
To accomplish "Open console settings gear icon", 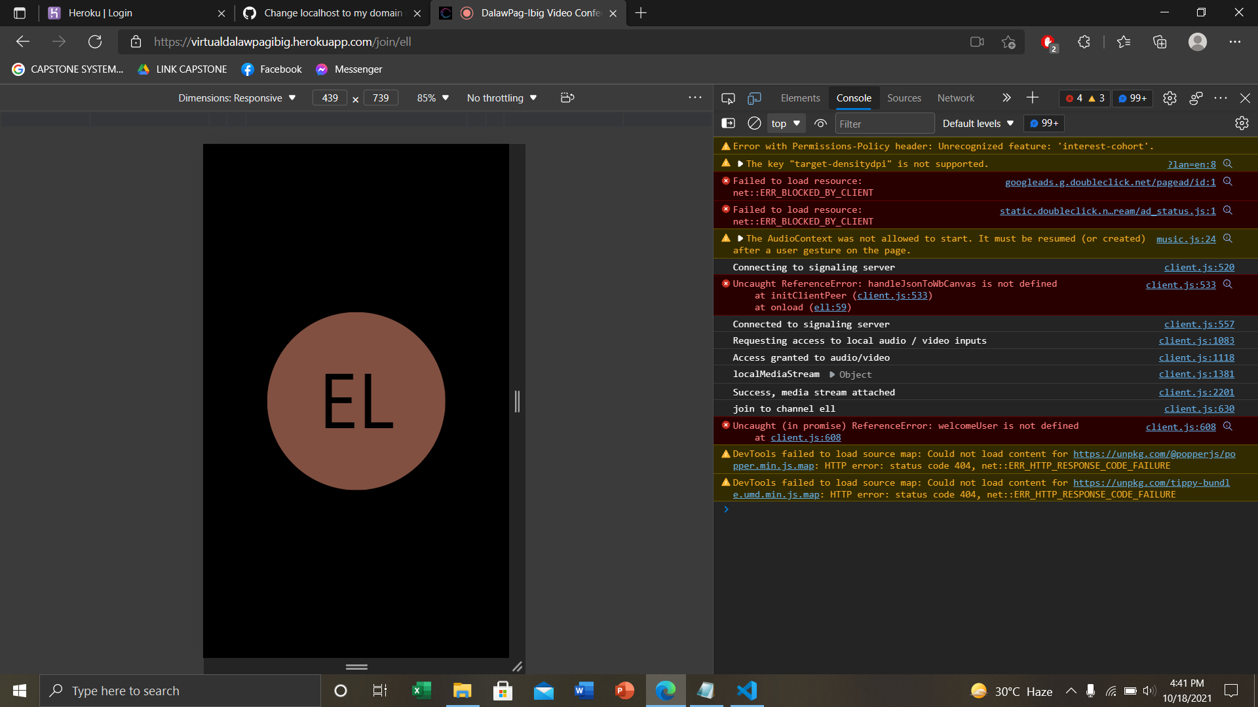I will (1241, 123).
